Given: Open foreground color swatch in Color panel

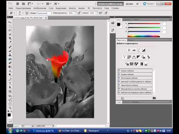Looking at the screenshot, I should pos(119,24).
